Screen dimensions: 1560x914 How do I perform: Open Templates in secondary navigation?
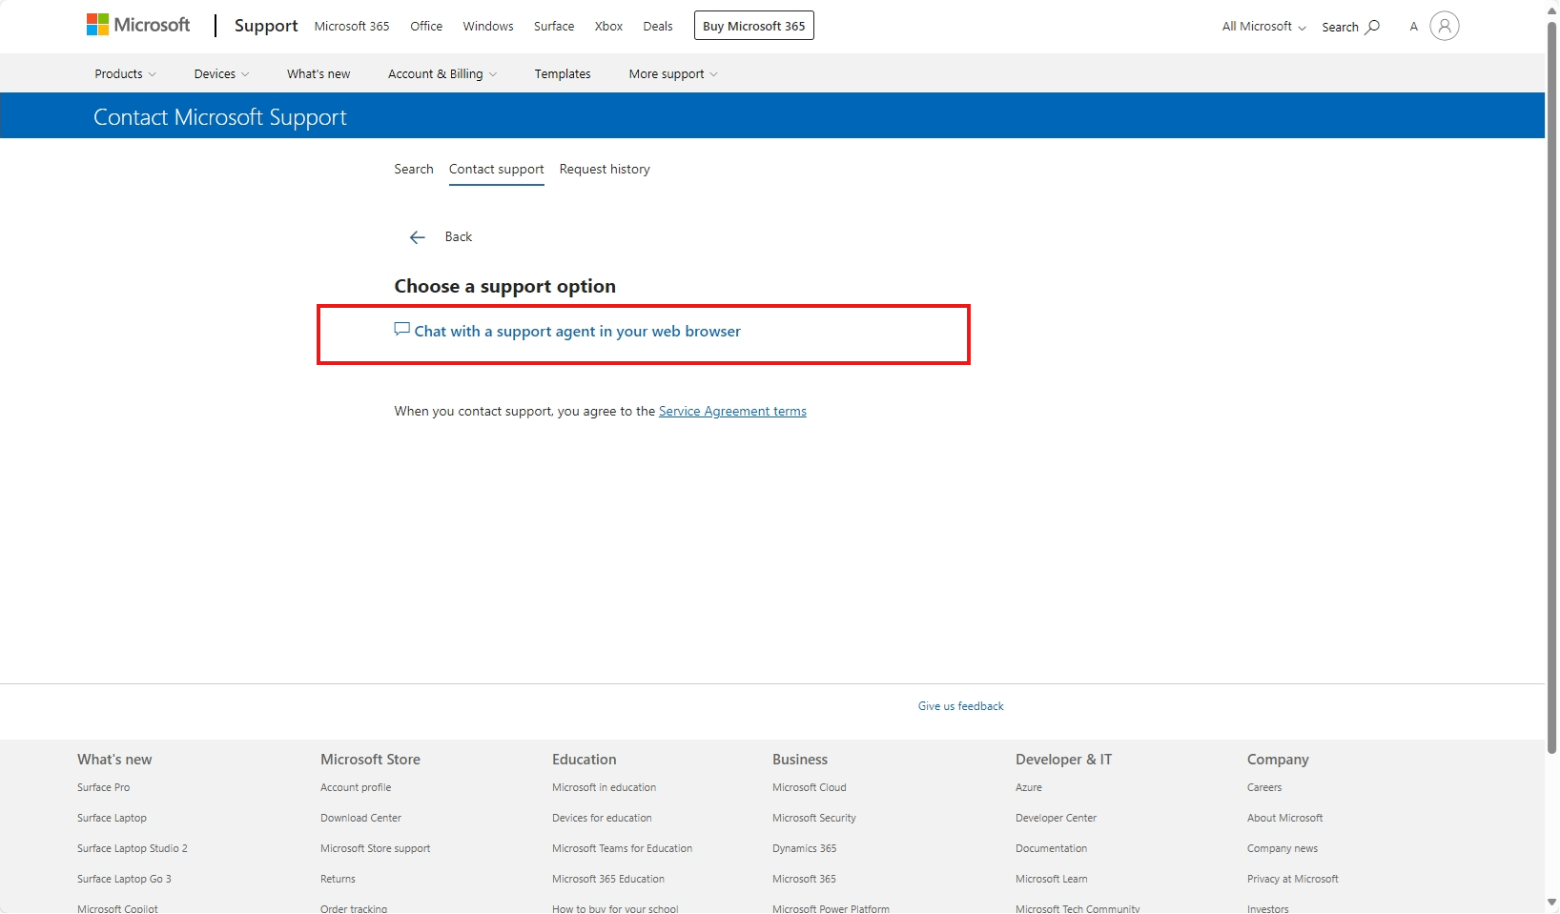(563, 73)
